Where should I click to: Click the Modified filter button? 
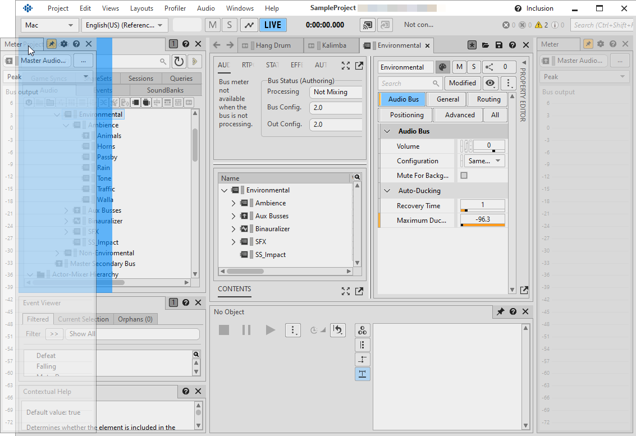(463, 83)
